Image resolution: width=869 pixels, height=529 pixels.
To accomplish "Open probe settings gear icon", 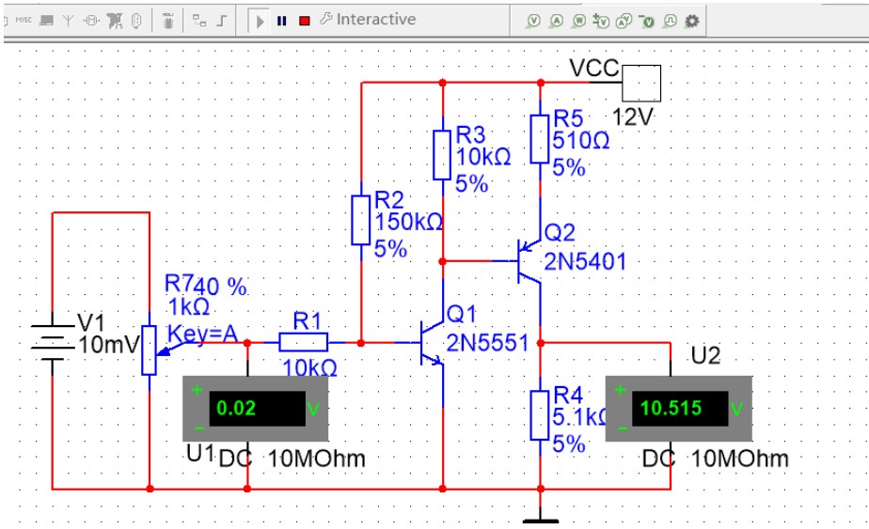I will point(693,21).
